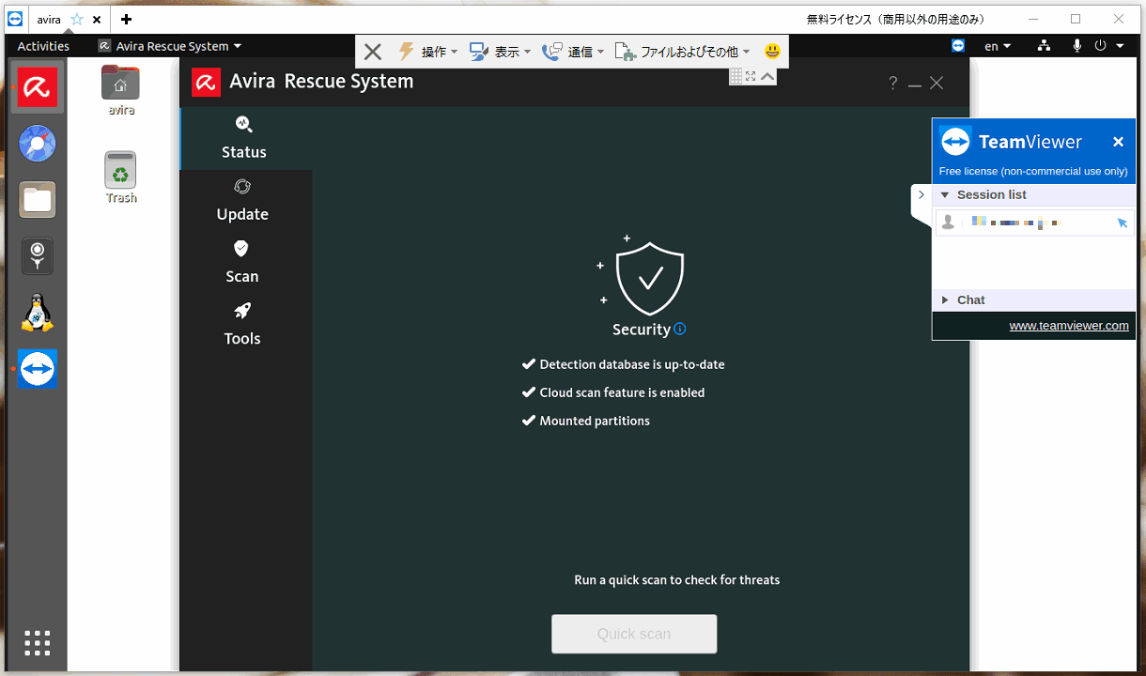
Task: Collapse the TeamViewer toolbar with up chevron
Action: tap(767, 77)
